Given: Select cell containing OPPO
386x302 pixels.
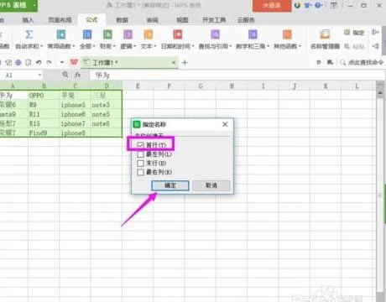Looking at the screenshot, I should pyautogui.click(x=44, y=96).
